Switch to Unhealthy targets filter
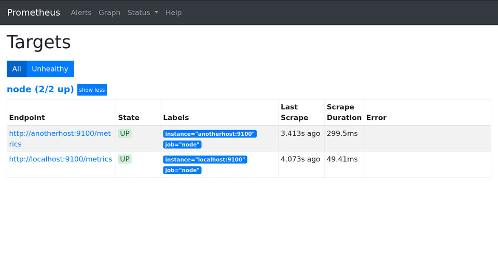 (50, 69)
